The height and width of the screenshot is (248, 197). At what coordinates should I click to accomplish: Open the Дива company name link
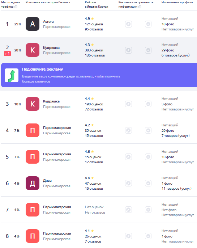point(47,180)
